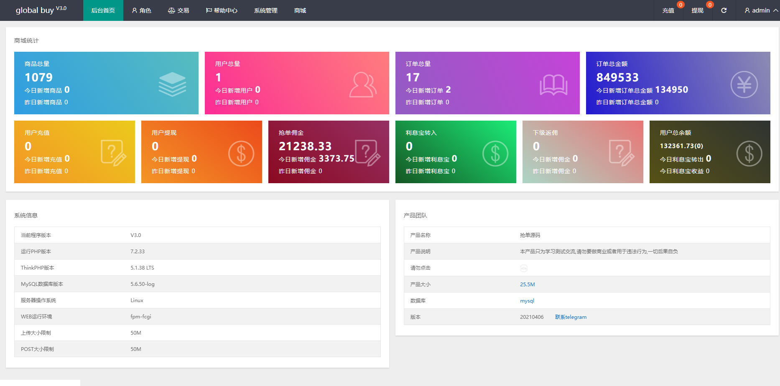The image size is (780, 386).
Task: Click the admin user icon top right
Action: click(x=747, y=10)
